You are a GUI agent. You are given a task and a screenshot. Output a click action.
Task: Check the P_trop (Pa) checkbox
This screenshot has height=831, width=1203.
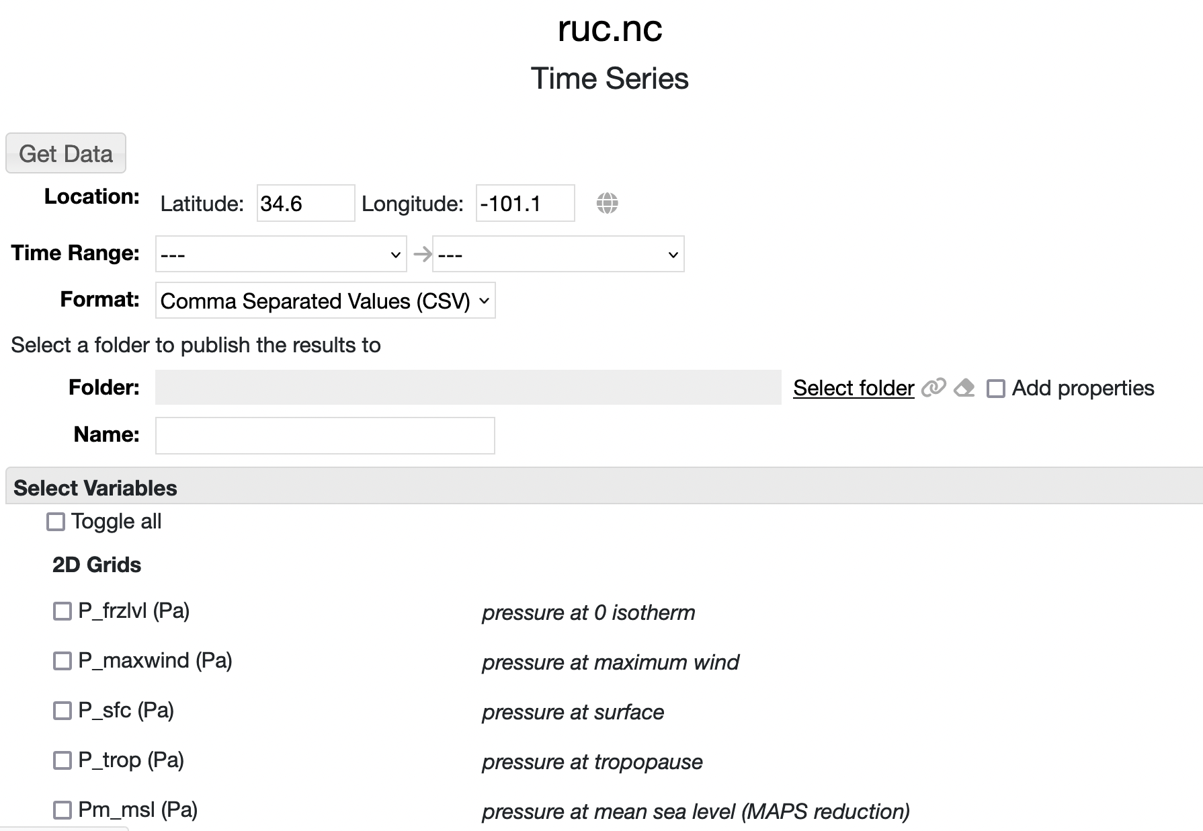coord(63,760)
